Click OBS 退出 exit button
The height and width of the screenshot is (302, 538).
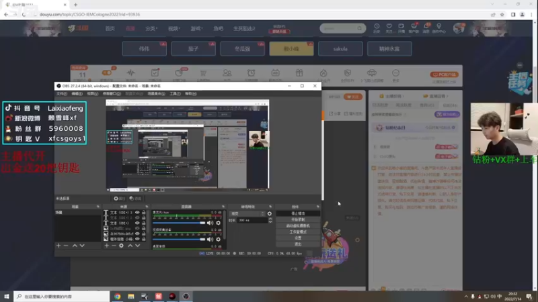[298, 244]
